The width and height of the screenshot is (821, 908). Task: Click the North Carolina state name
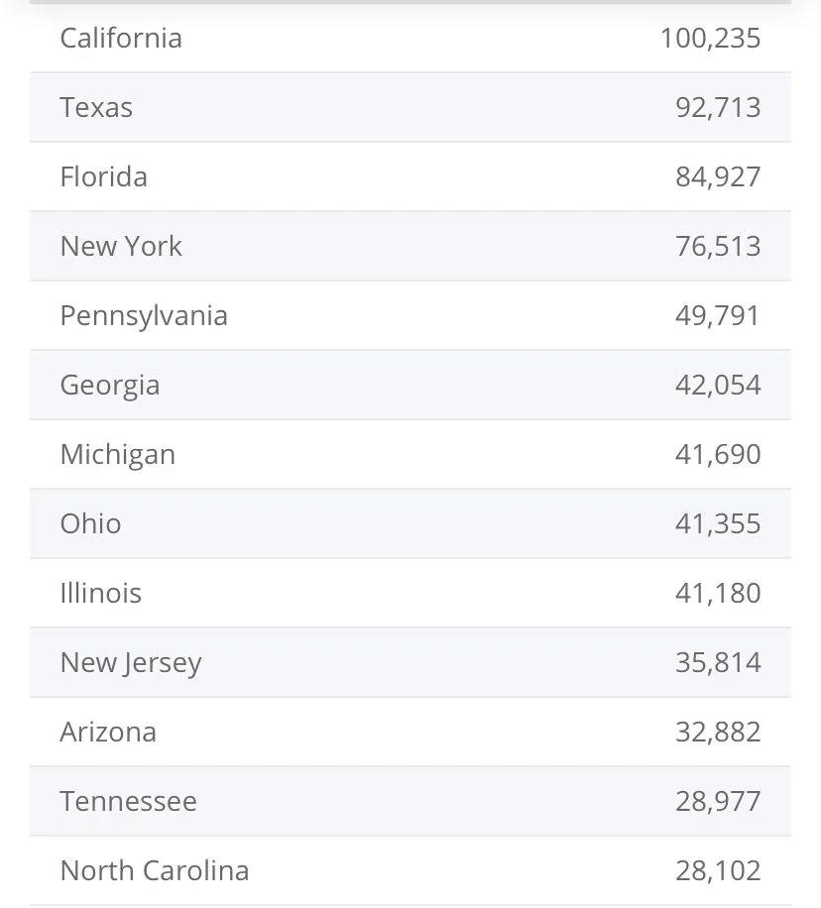point(155,871)
